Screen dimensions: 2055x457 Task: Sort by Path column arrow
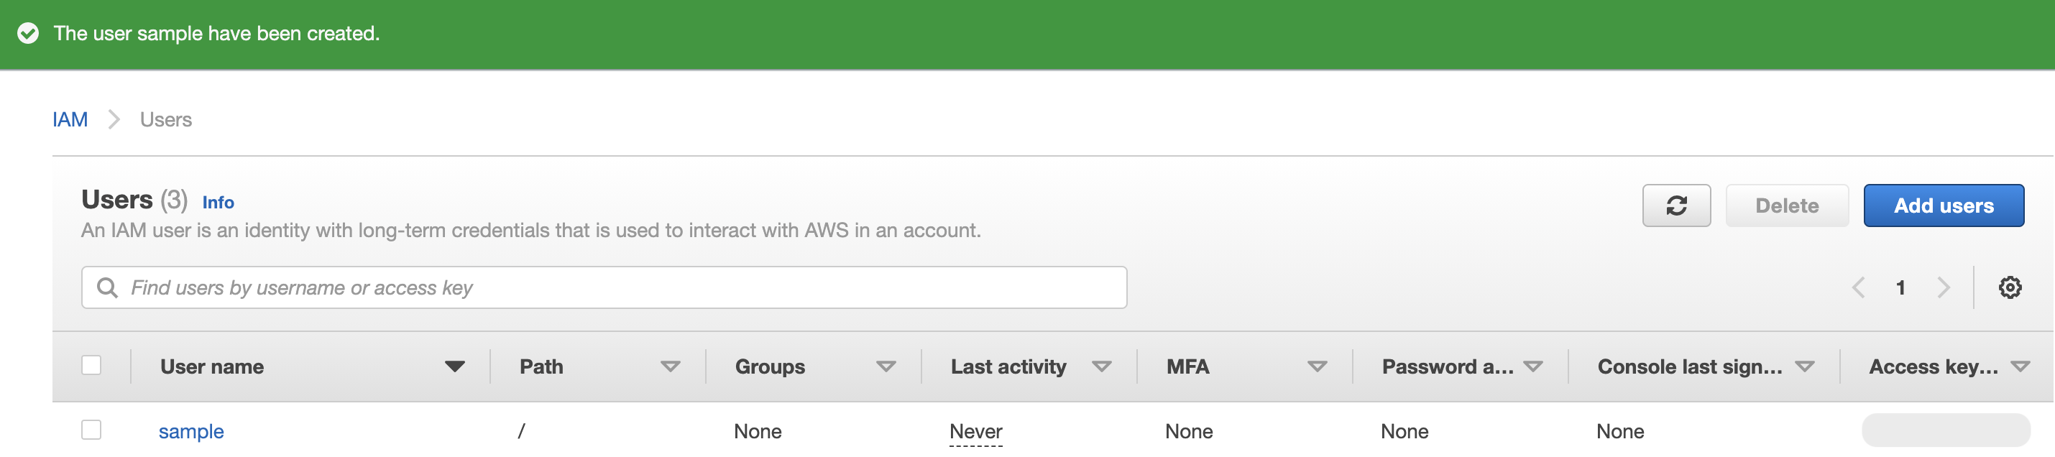[670, 367]
